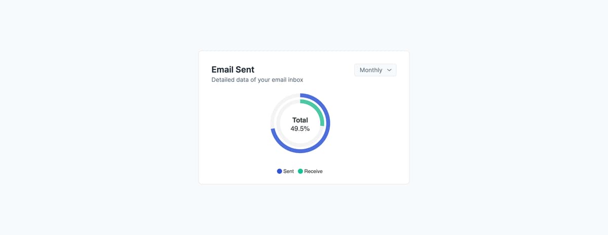608x235 pixels.
Task: Click the green Receive legend dot
Action: coord(300,171)
